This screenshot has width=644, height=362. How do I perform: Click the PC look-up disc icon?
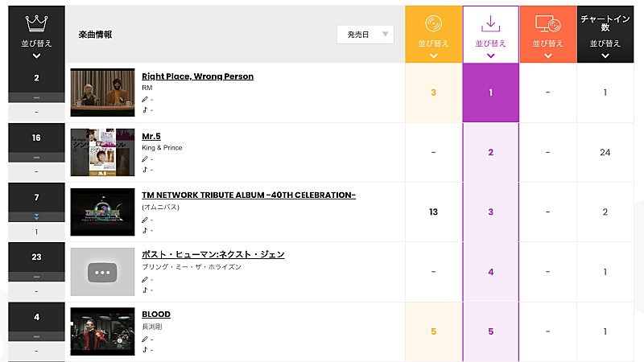(x=547, y=23)
